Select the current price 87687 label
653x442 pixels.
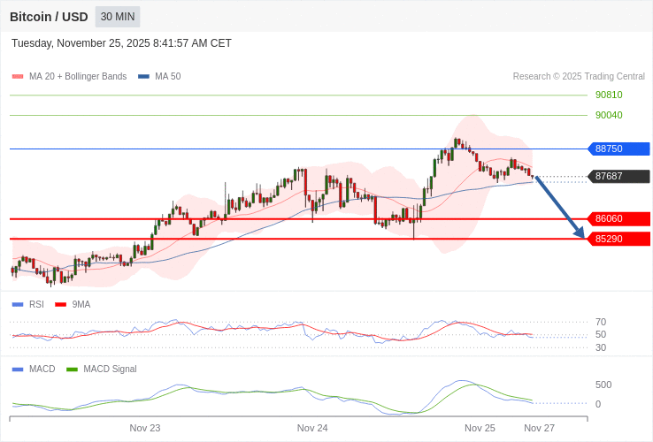click(618, 176)
